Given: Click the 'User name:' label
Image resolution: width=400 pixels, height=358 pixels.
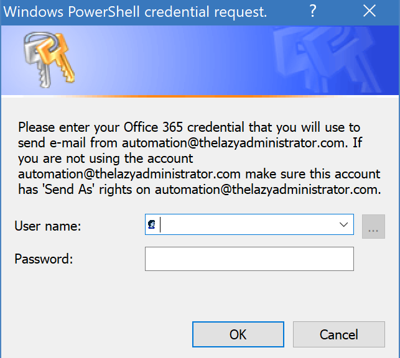Looking at the screenshot, I should pyautogui.click(x=48, y=226).
